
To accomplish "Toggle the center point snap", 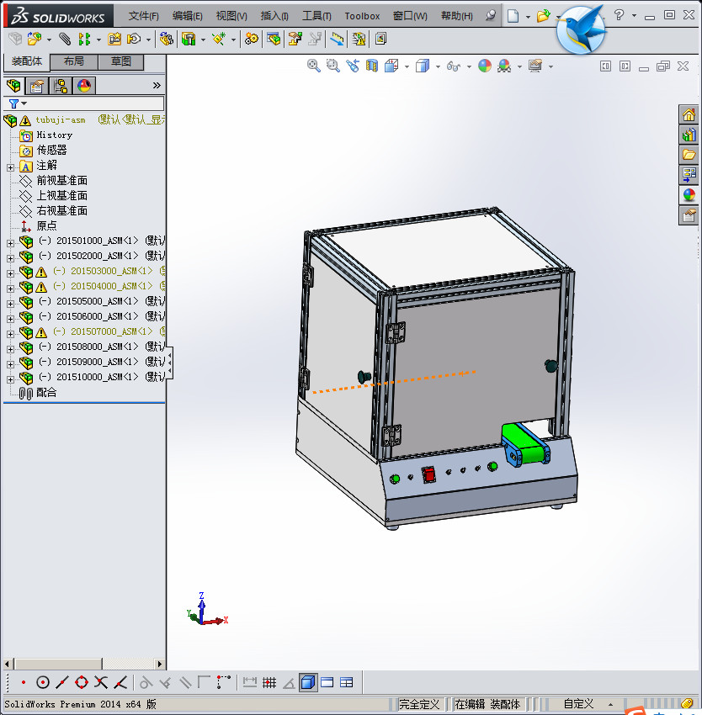I will click(42, 683).
